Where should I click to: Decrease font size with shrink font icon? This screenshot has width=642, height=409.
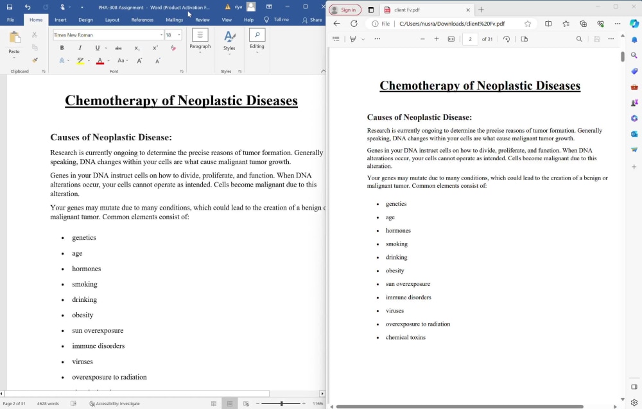click(x=158, y=60)
